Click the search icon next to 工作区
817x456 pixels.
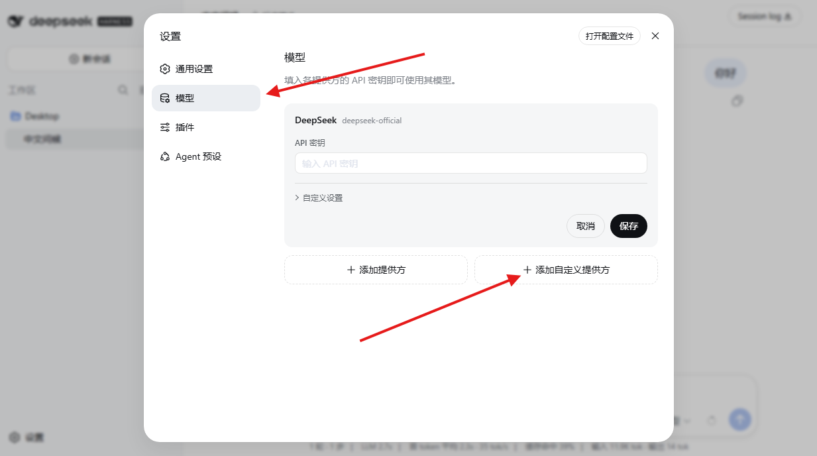pyautogui.click(x=123, y=89)
